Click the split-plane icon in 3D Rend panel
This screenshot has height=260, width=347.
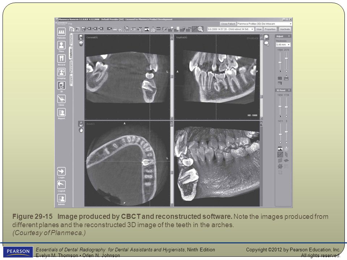point(280,154)
